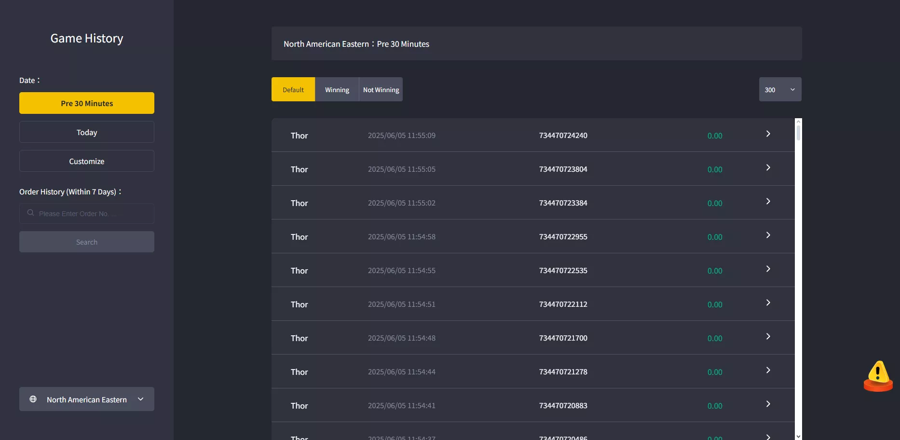Choose the Pre 30 Minutes date option
Viewport: 900px width, 440px height.
87,103
